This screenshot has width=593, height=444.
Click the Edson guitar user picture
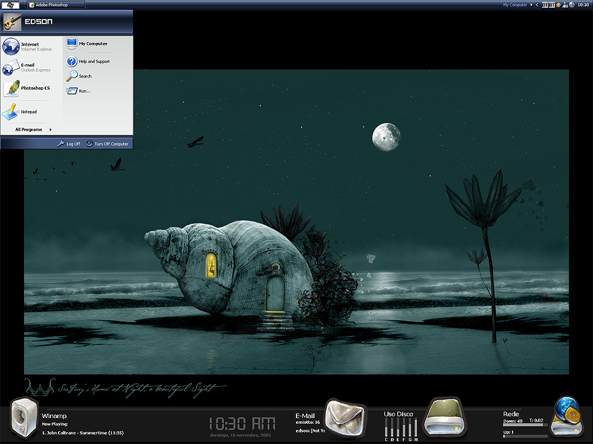pyautogui.click(x=12, y=23)
